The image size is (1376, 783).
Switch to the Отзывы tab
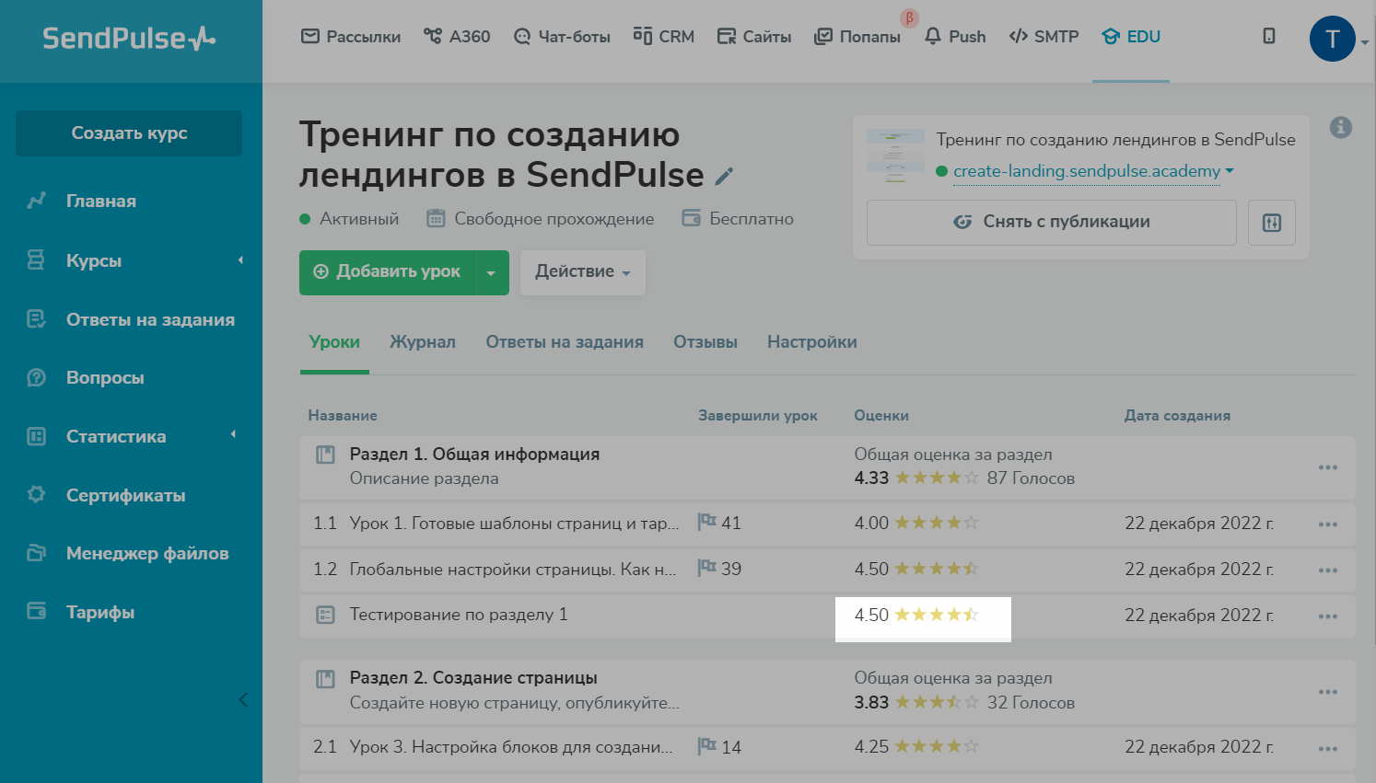point(705,342)
